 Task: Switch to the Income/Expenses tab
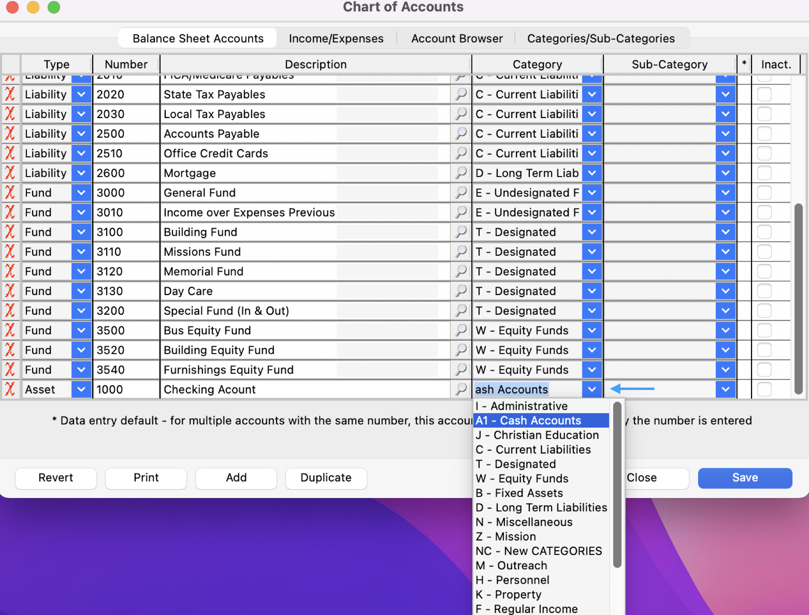click(x=336, y=38)
